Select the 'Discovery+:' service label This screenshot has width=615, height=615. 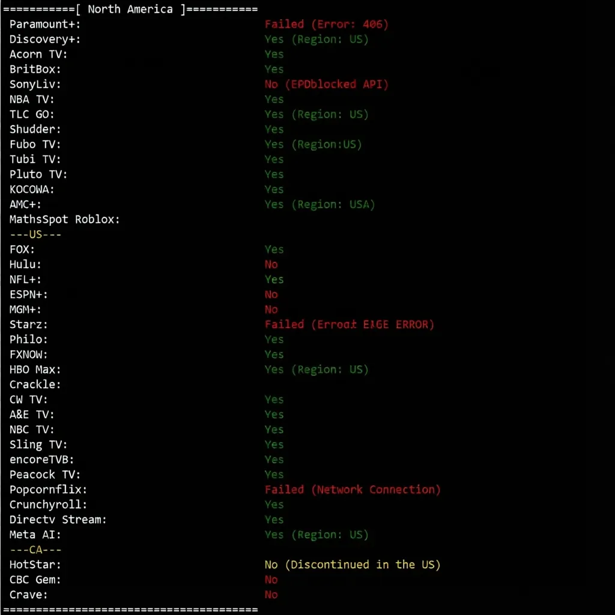point(44,39)
